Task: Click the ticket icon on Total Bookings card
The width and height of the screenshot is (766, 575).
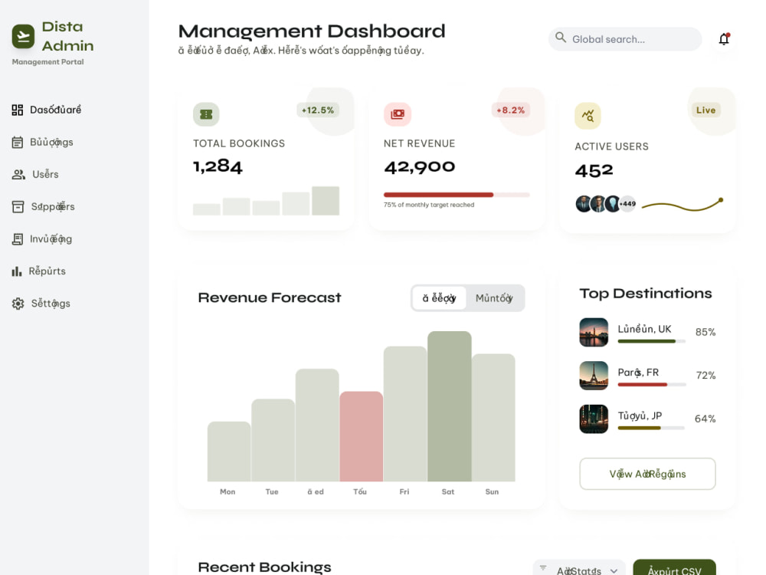Action: 206,114
